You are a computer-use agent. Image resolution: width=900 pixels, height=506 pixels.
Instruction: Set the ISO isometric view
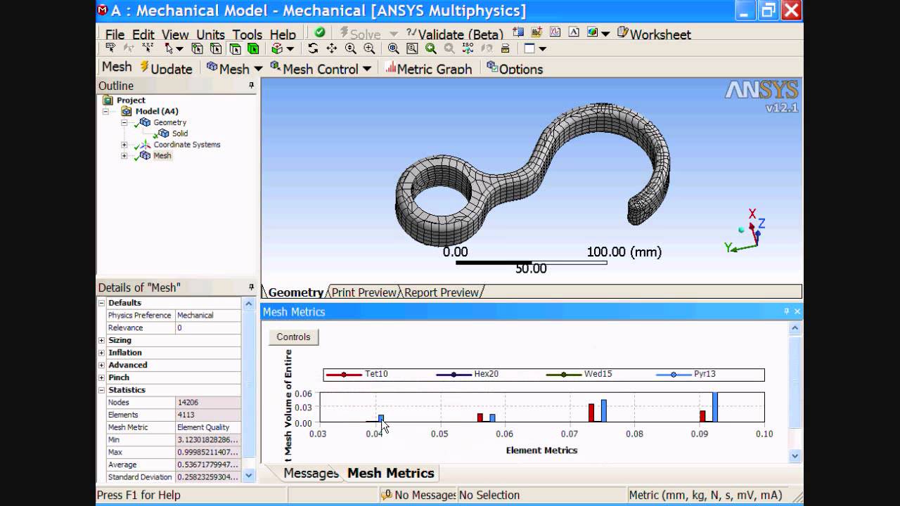[468, 48]
